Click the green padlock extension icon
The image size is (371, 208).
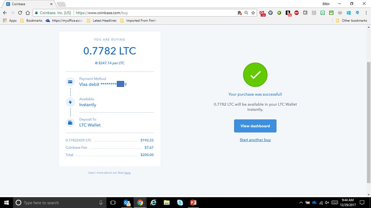[x=331, y=13]
